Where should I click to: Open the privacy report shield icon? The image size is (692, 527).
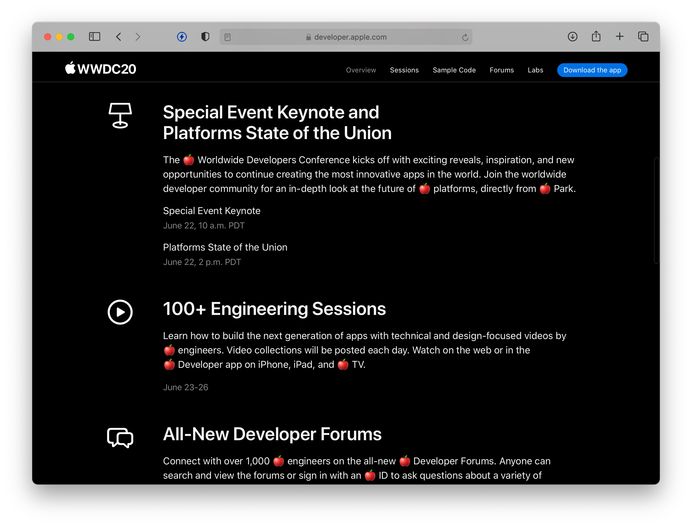205,37
